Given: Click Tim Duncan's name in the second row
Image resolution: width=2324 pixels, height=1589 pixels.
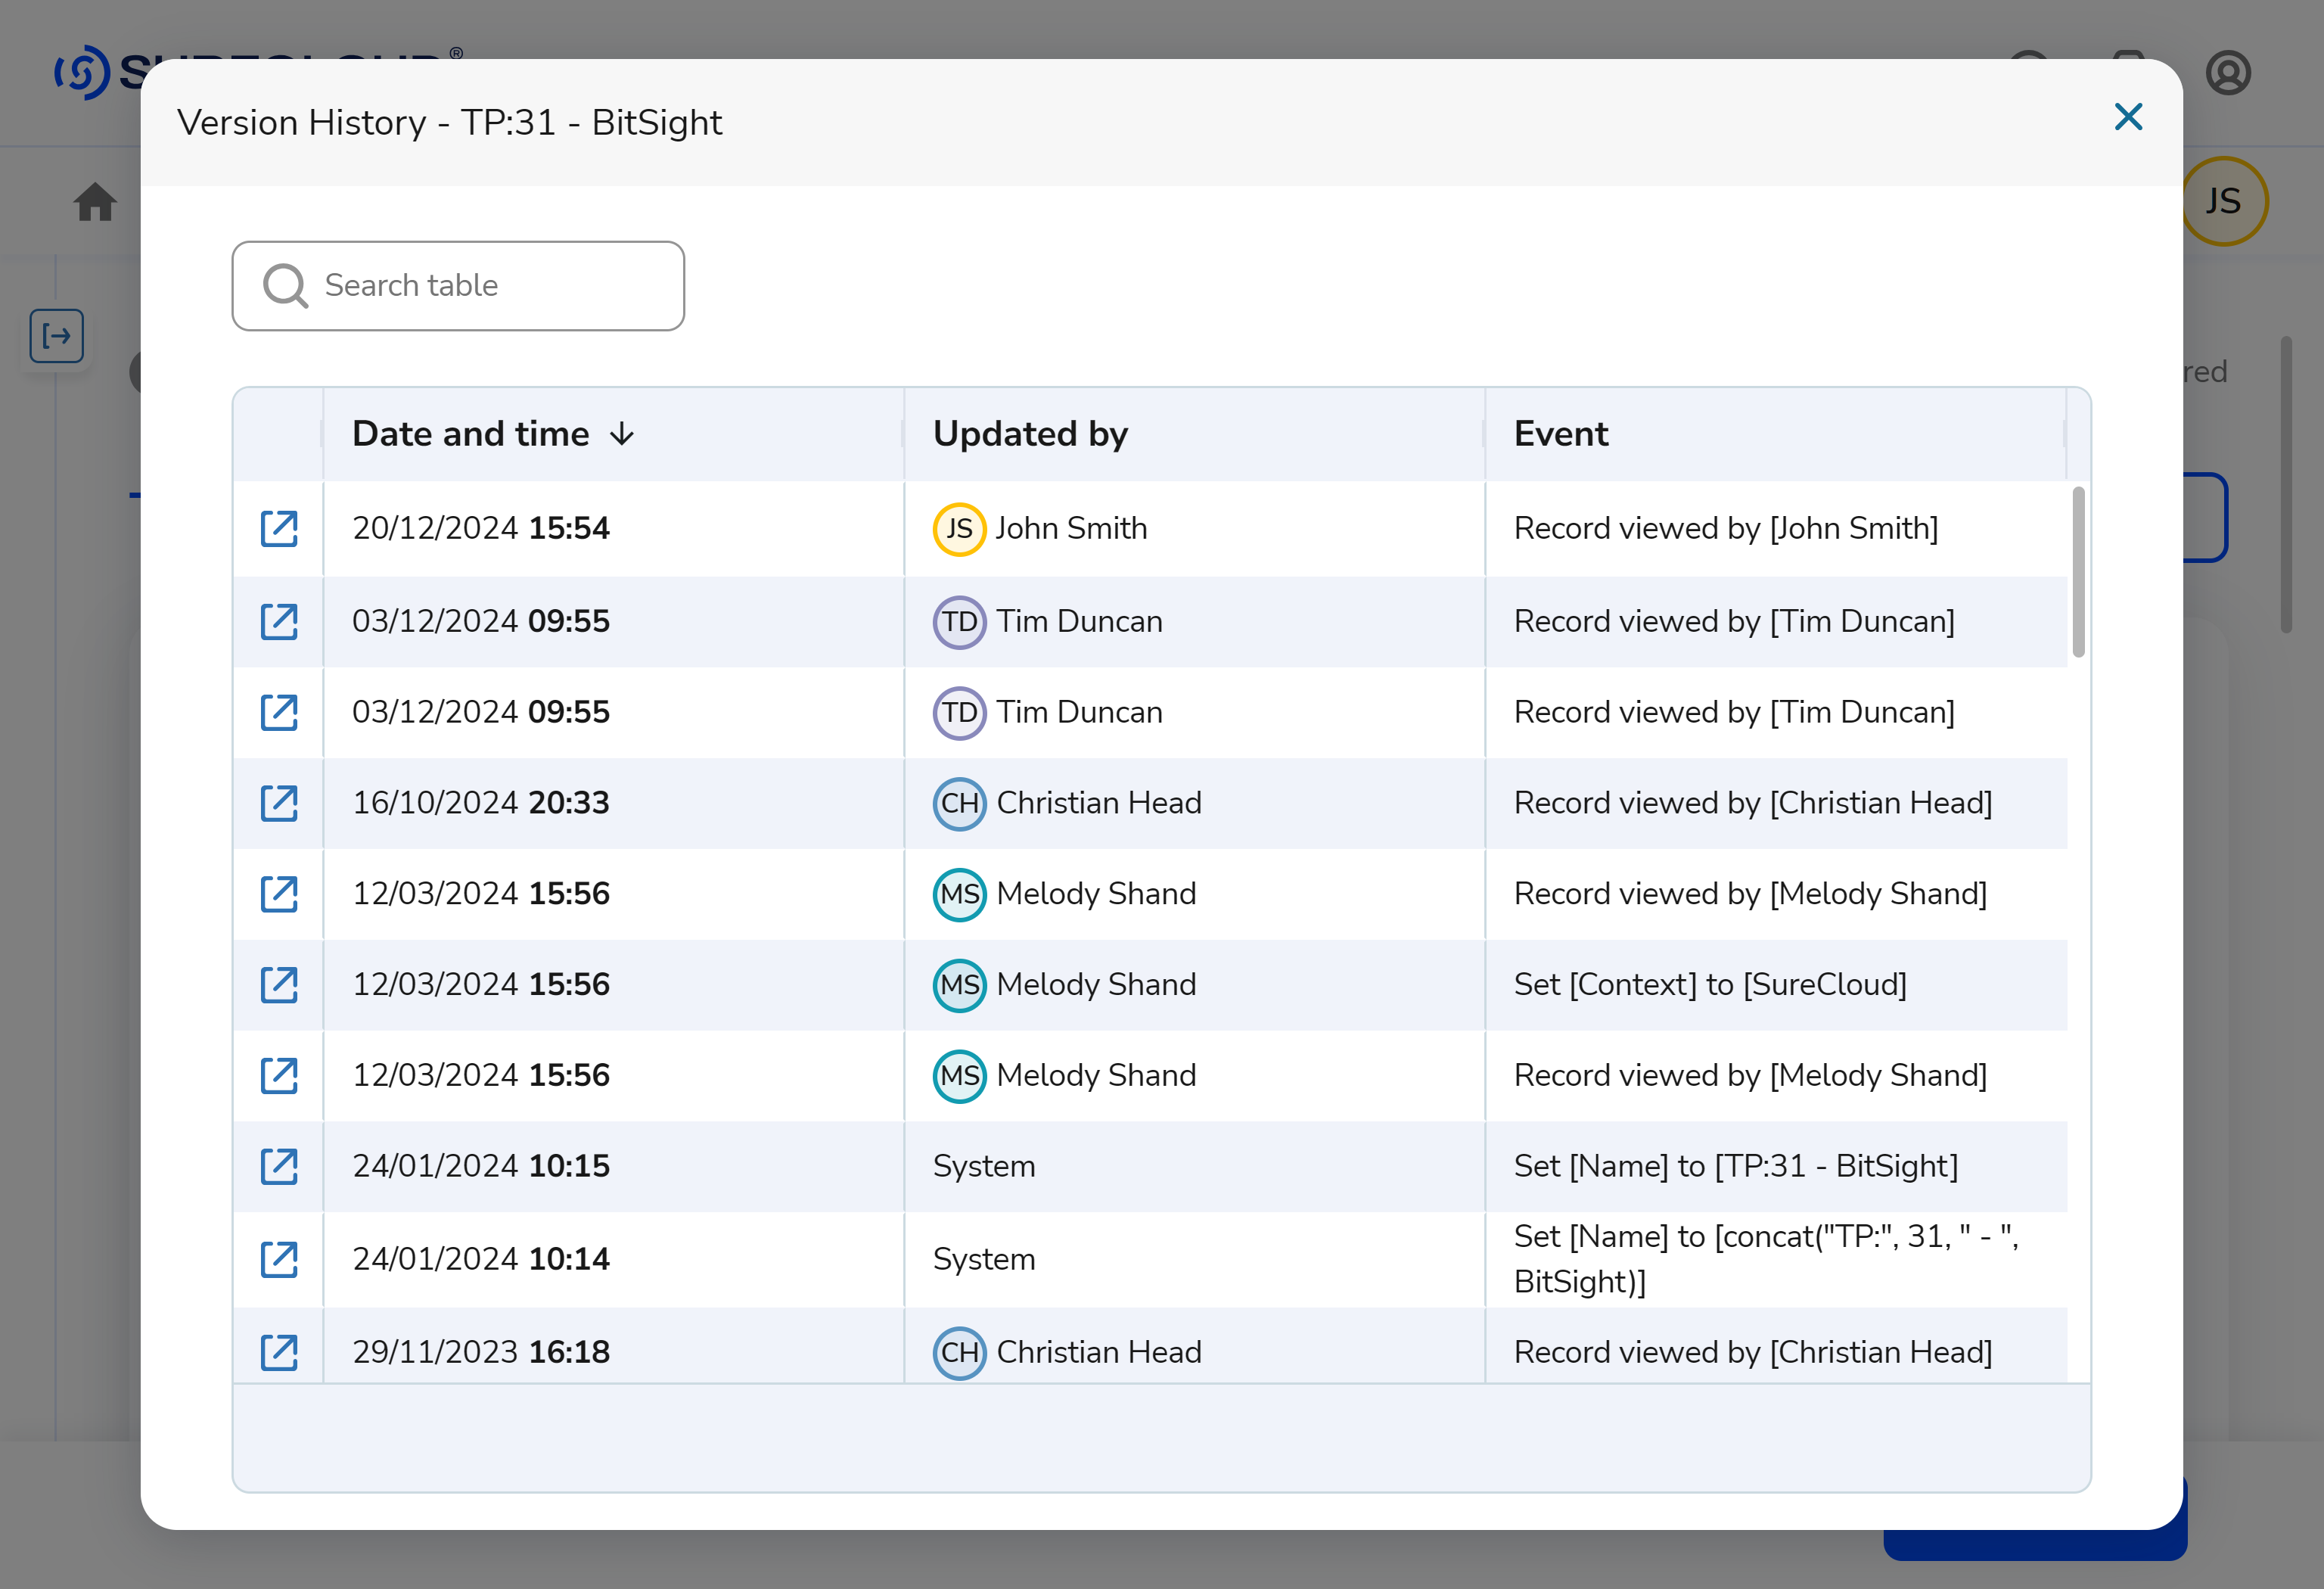Looking at the screenshot, I should (x=1079, y=621).
